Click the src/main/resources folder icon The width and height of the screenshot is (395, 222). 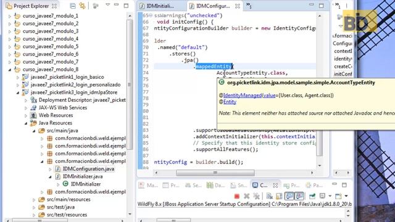[41, 199]
